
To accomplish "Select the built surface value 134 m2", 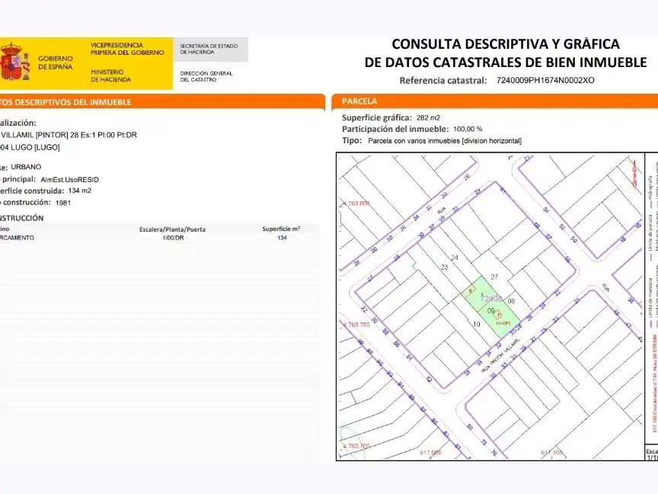I will [x=80, y=191].
